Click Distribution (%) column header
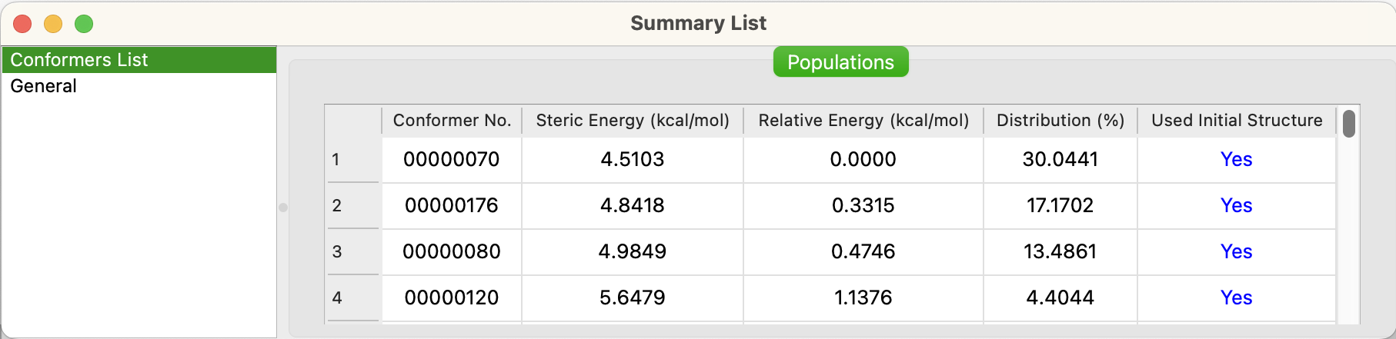 pos(1060,121)
